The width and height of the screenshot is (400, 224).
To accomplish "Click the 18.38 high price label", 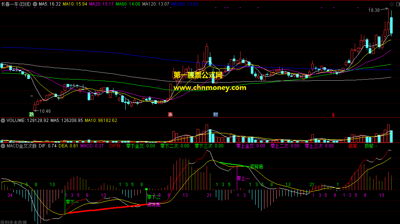I will [x=374, y=10].
